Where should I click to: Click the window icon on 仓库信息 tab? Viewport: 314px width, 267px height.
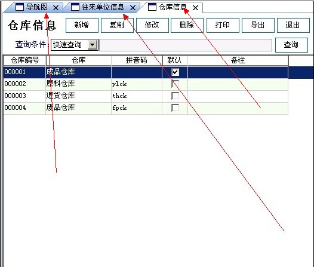(x=152, y=7)
